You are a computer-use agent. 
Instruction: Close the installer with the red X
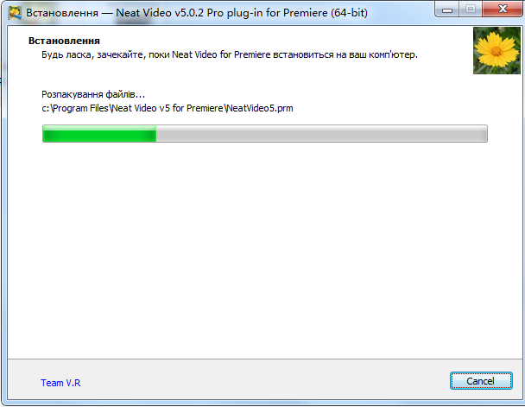(503, 10)
